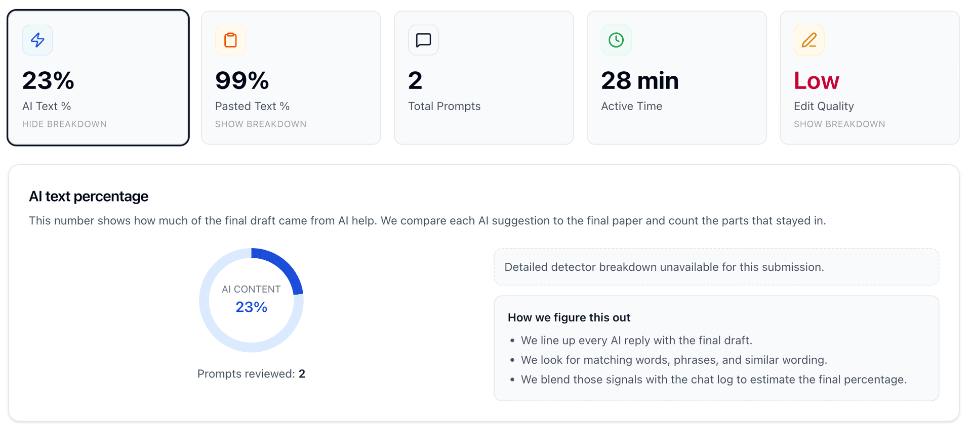The height and width of the screenshot is (427, 972).
Task: Collapse the AI text percentage section
Action: 64,124
